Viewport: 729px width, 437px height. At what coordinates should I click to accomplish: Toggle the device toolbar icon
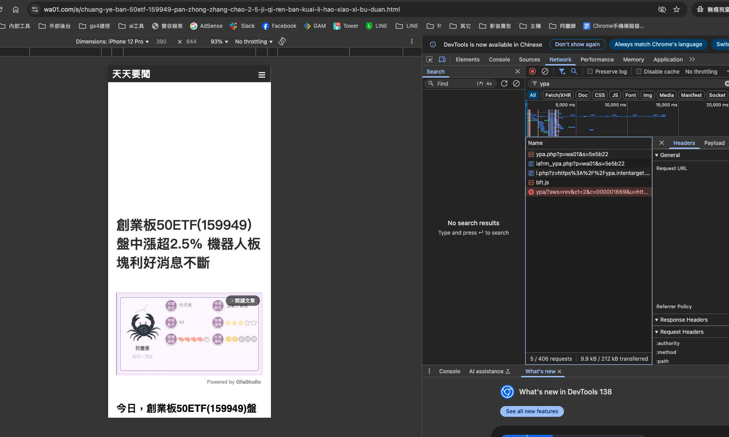click(442, 59)
